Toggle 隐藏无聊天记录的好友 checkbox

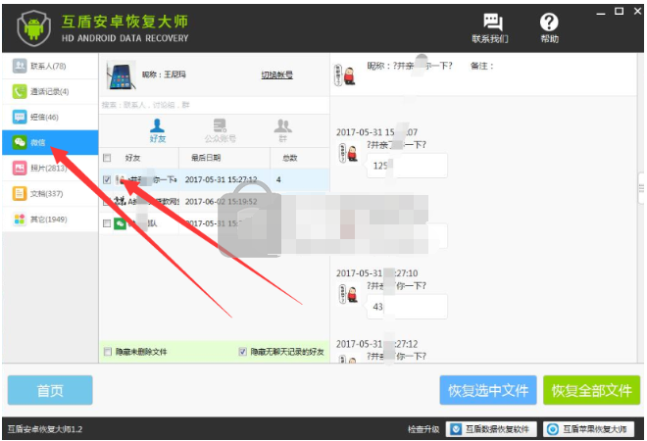coord(242,352)
